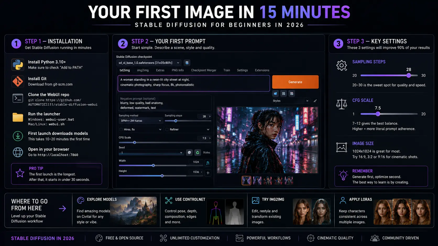This screenshot has height=246, width=438.
Task: Click the corner icon on the generated image
Action: (x=314, y=111)
